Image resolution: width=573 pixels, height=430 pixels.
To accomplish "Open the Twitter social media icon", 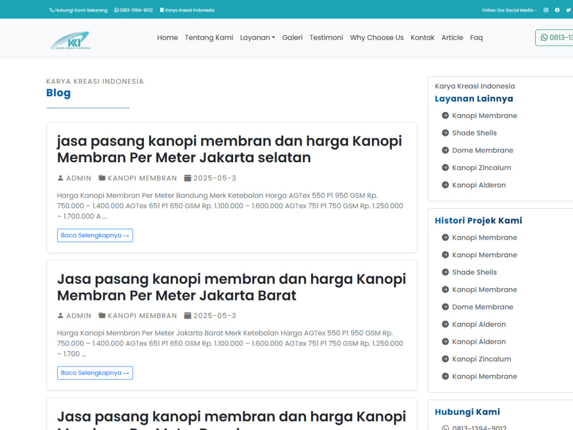I will (x=568, y=10).
